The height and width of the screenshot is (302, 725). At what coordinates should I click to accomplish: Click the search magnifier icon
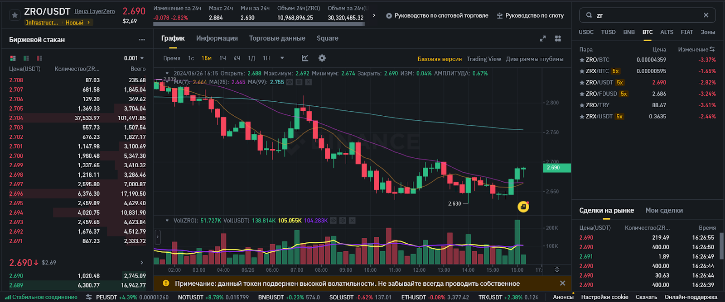[x=589, y=15]
